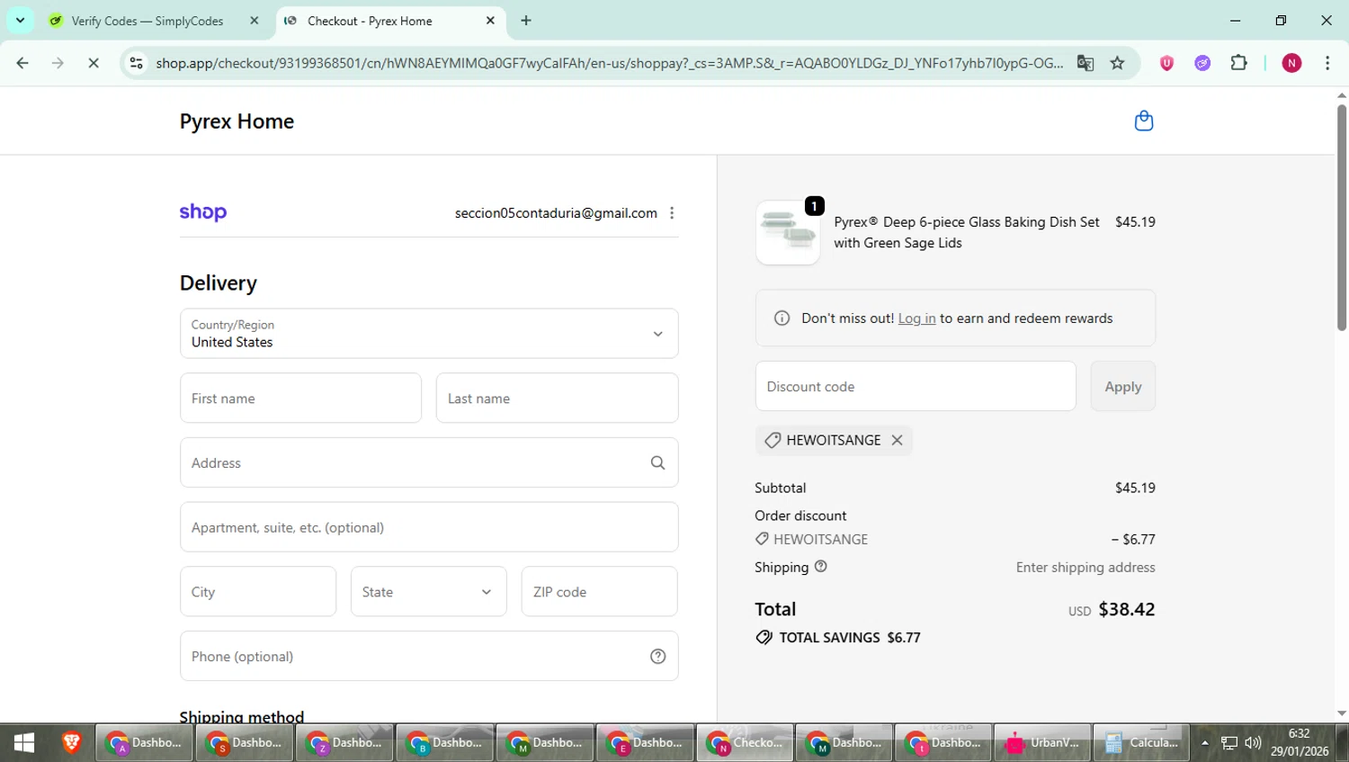1349x762 pixels.
Task: Stop page loading with the X button
Action: [94, 63]
